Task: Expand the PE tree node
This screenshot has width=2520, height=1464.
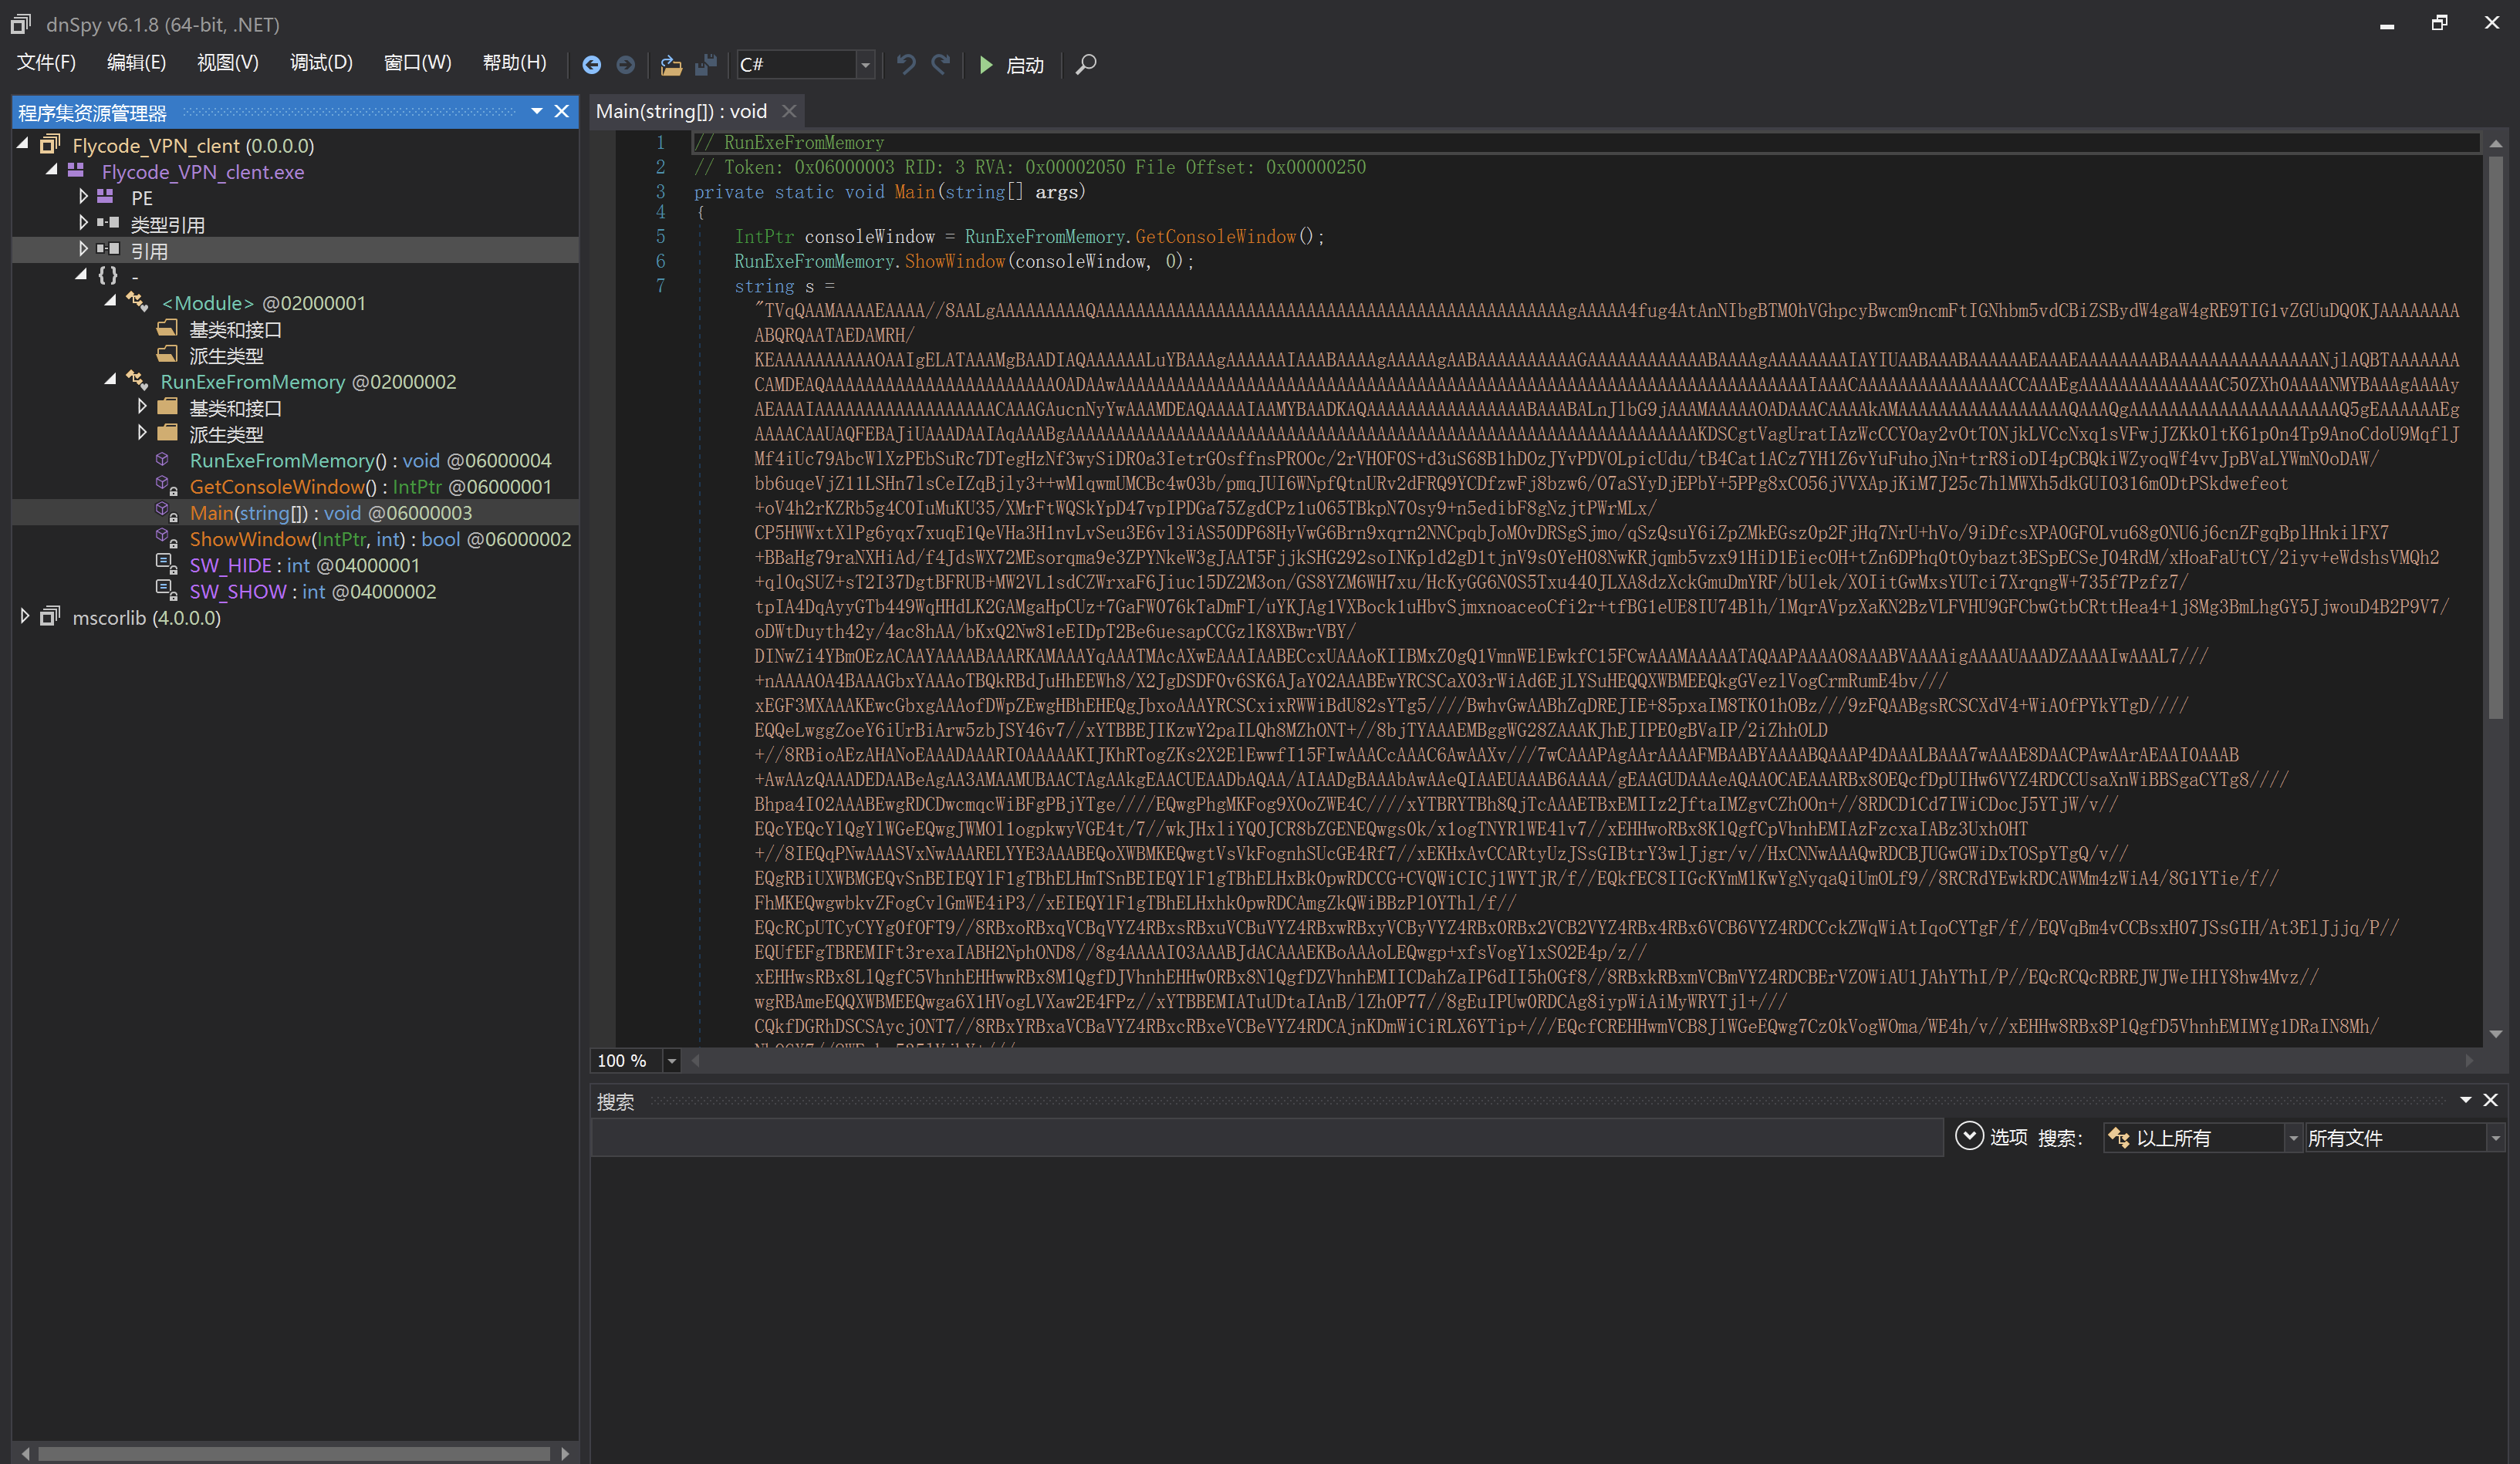Action: pyautogui.click(x=84, y=197)
